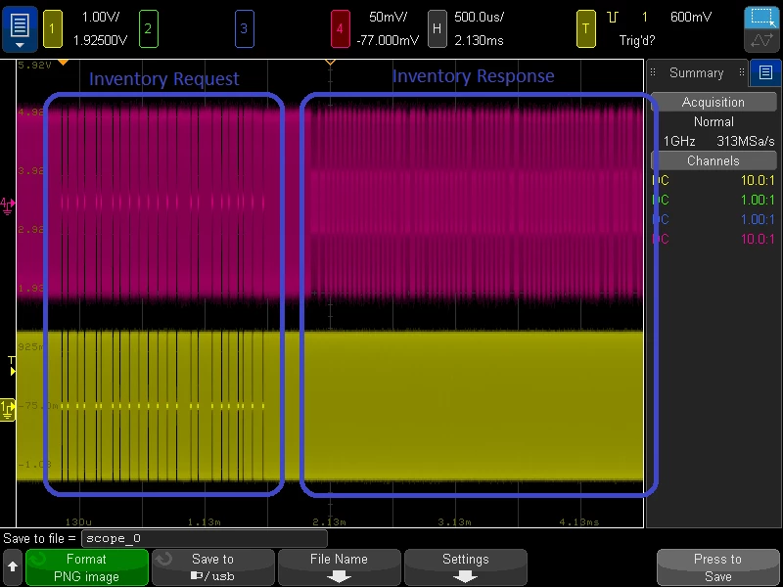This screenshot has height=588, width=783.
Task: Click Press to Save button
Action: coord(718,567)
